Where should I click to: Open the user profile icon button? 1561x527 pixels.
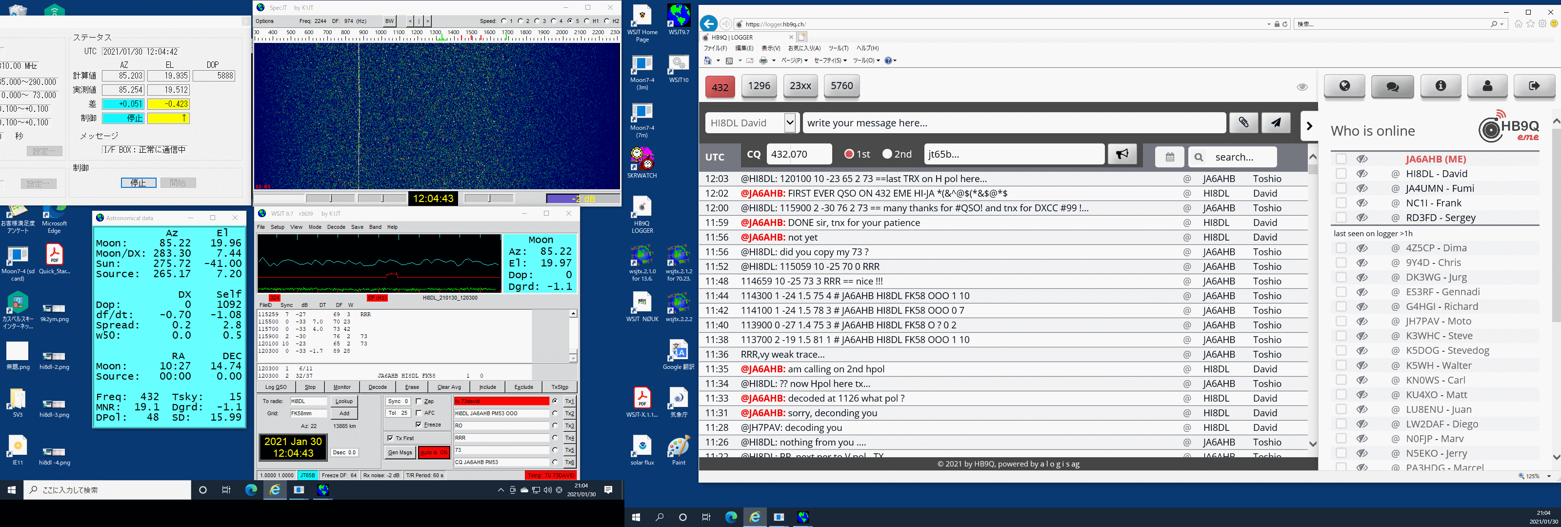pyautogui.click(x=1487, y=86)
